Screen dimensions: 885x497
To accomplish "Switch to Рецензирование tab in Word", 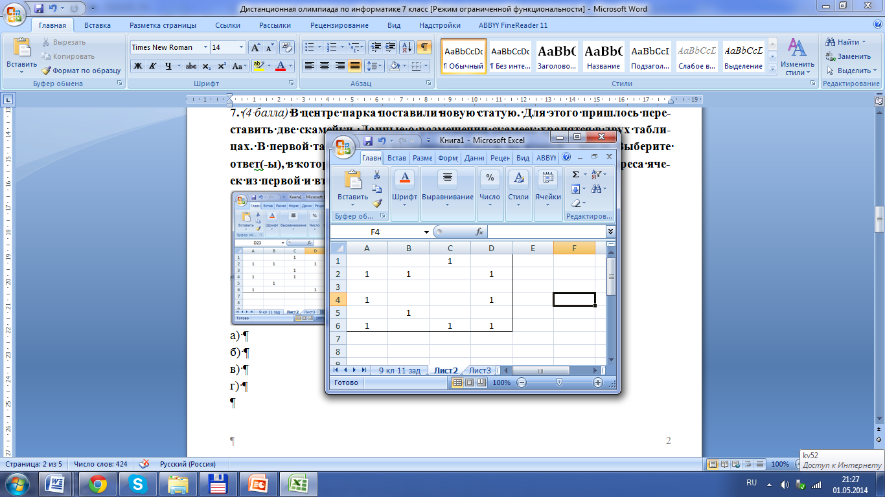I will (339, 25).
